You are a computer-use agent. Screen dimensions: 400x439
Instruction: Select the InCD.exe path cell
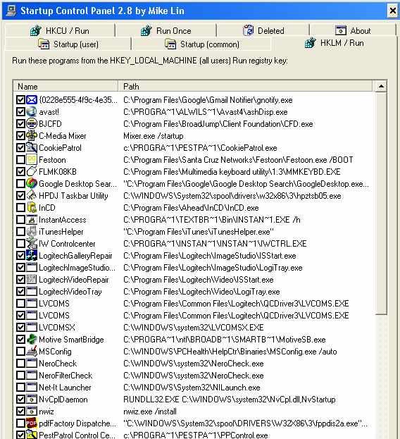point(191,208)
